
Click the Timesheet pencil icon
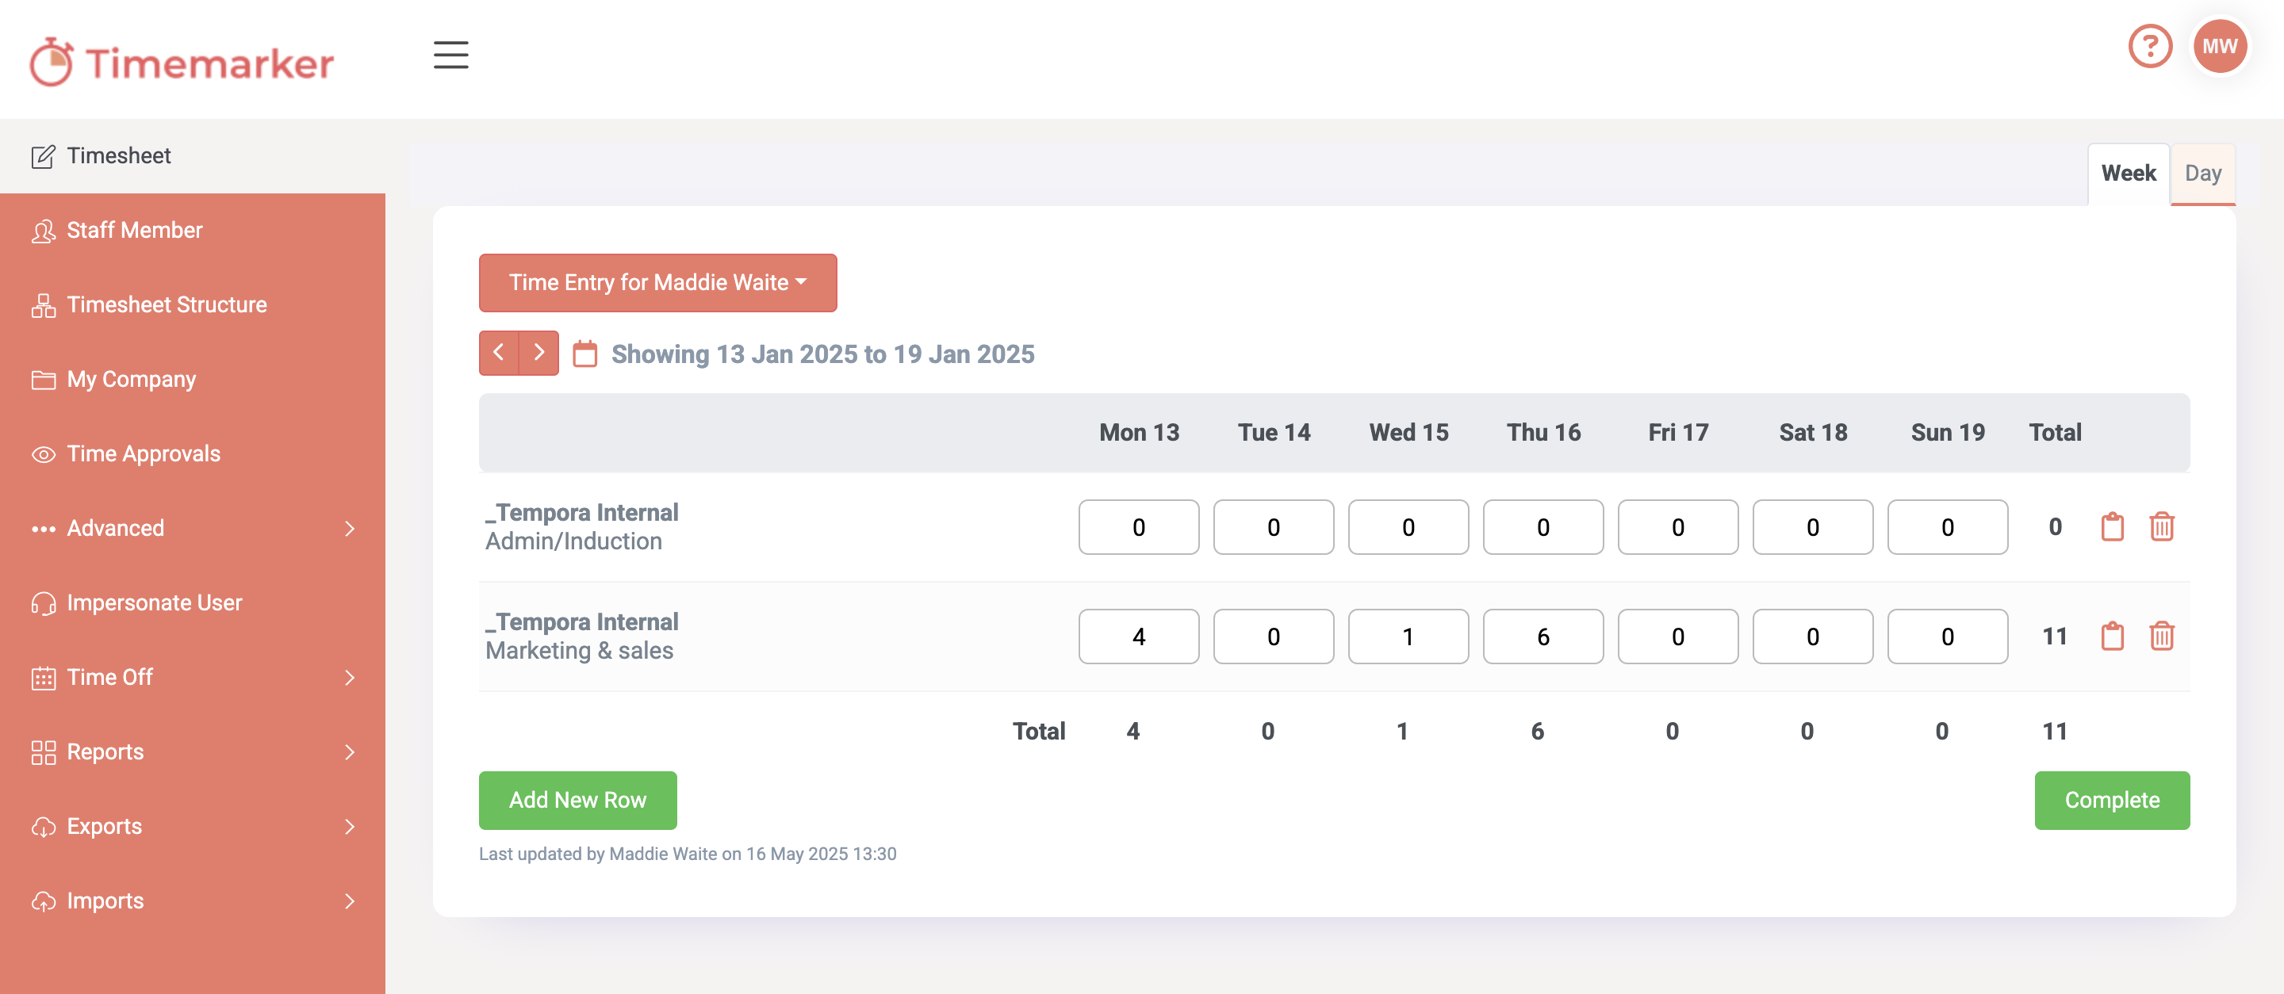click(x=44, y=157)
